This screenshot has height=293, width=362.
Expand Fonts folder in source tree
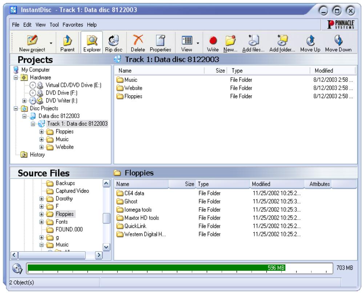[x=41, y=222]
